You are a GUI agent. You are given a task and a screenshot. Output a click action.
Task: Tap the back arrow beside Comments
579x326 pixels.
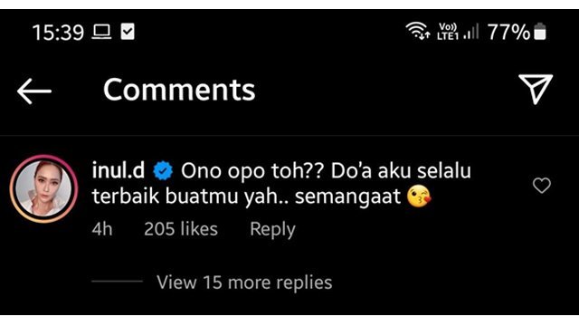point(34,91)
